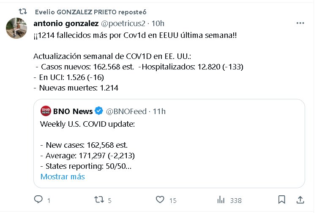Click the reply speech bubble icon
Screen dimensions: 322x213
[38, 200]
